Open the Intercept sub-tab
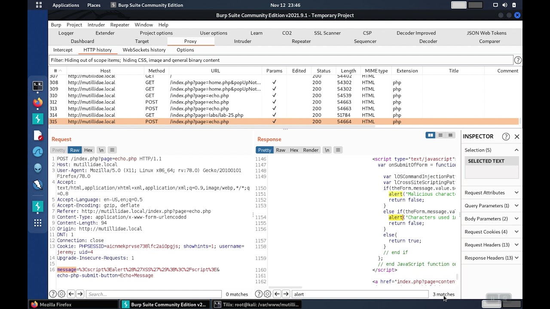Screen dimensions: 550x309 click(x=63, y=50)
